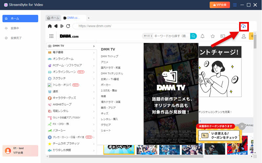Expand the 電子書籍 category
Screen dimensions: 262x163
71,52
